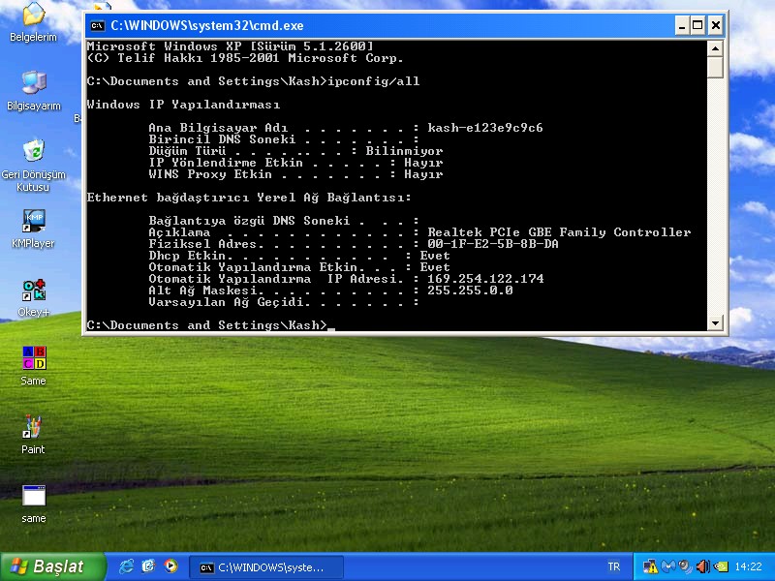Click the Windows IP Yapılandırması heading
Image resolution: width=775 pixels, height=581 pixels.
183,105
